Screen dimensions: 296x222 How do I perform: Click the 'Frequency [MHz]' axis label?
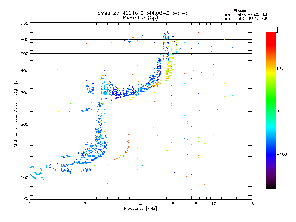(140, 209)
